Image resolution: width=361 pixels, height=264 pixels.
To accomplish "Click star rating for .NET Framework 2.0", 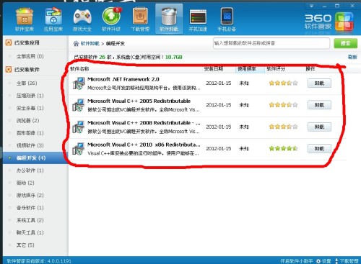I will tap(283, 83).
